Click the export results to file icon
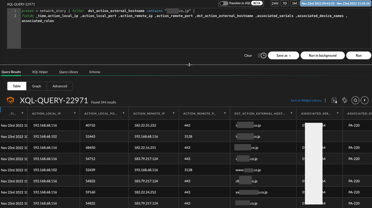The image size is (372, 208). [x=334, y=100]
